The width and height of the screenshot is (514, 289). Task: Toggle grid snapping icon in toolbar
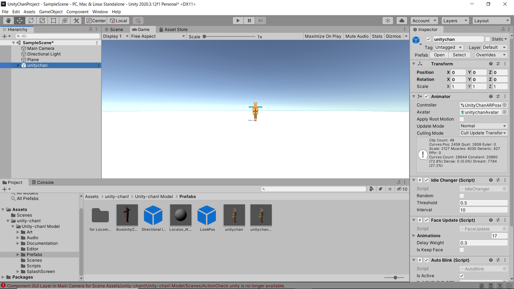point(137,21)
